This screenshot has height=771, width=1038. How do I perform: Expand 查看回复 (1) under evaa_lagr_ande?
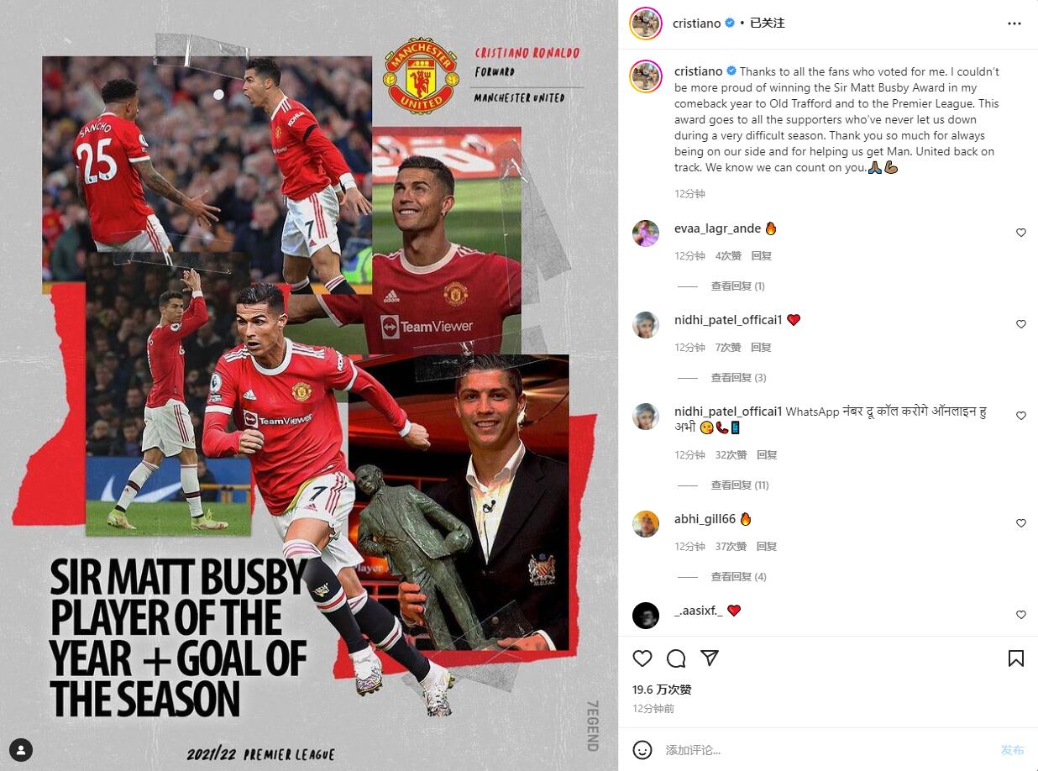coord(737,286)
